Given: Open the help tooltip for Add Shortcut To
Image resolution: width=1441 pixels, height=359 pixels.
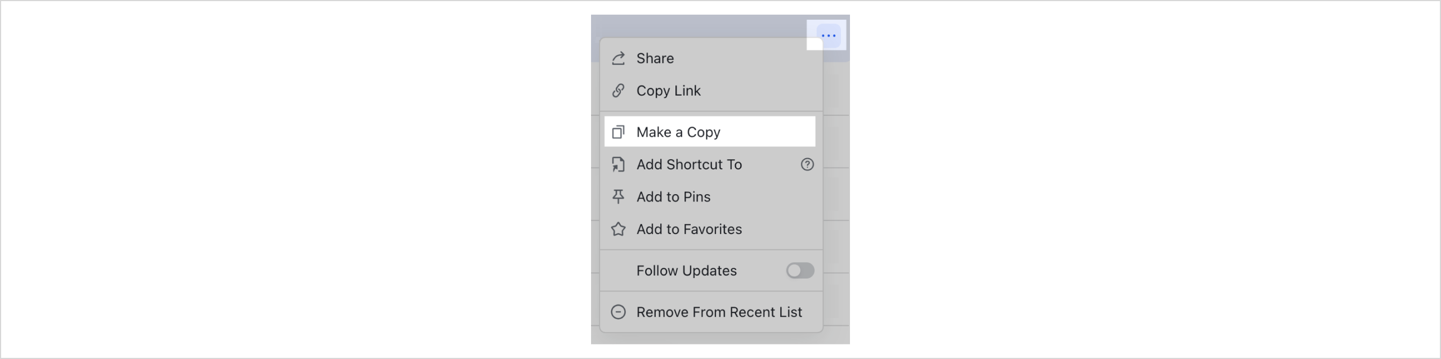Looking at the screenshot, I should (807, 164).
